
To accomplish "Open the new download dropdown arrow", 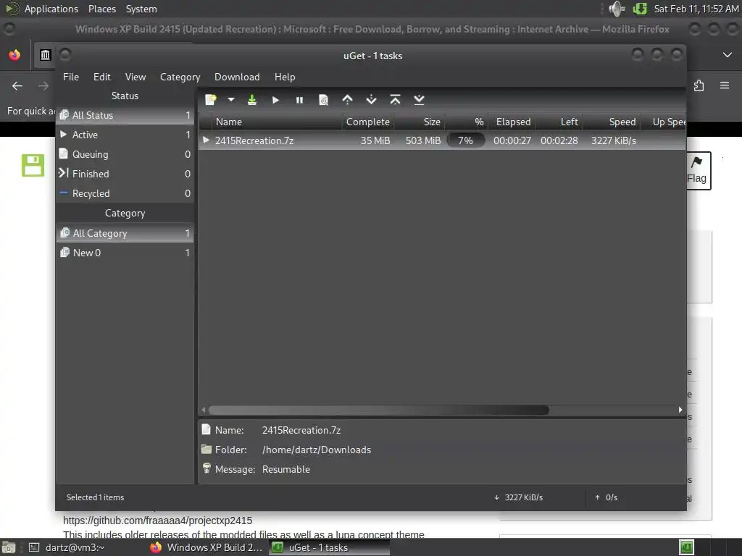I will point(231,100).
